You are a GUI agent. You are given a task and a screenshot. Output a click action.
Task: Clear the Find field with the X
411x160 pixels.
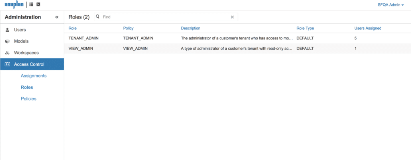(232, 17)
